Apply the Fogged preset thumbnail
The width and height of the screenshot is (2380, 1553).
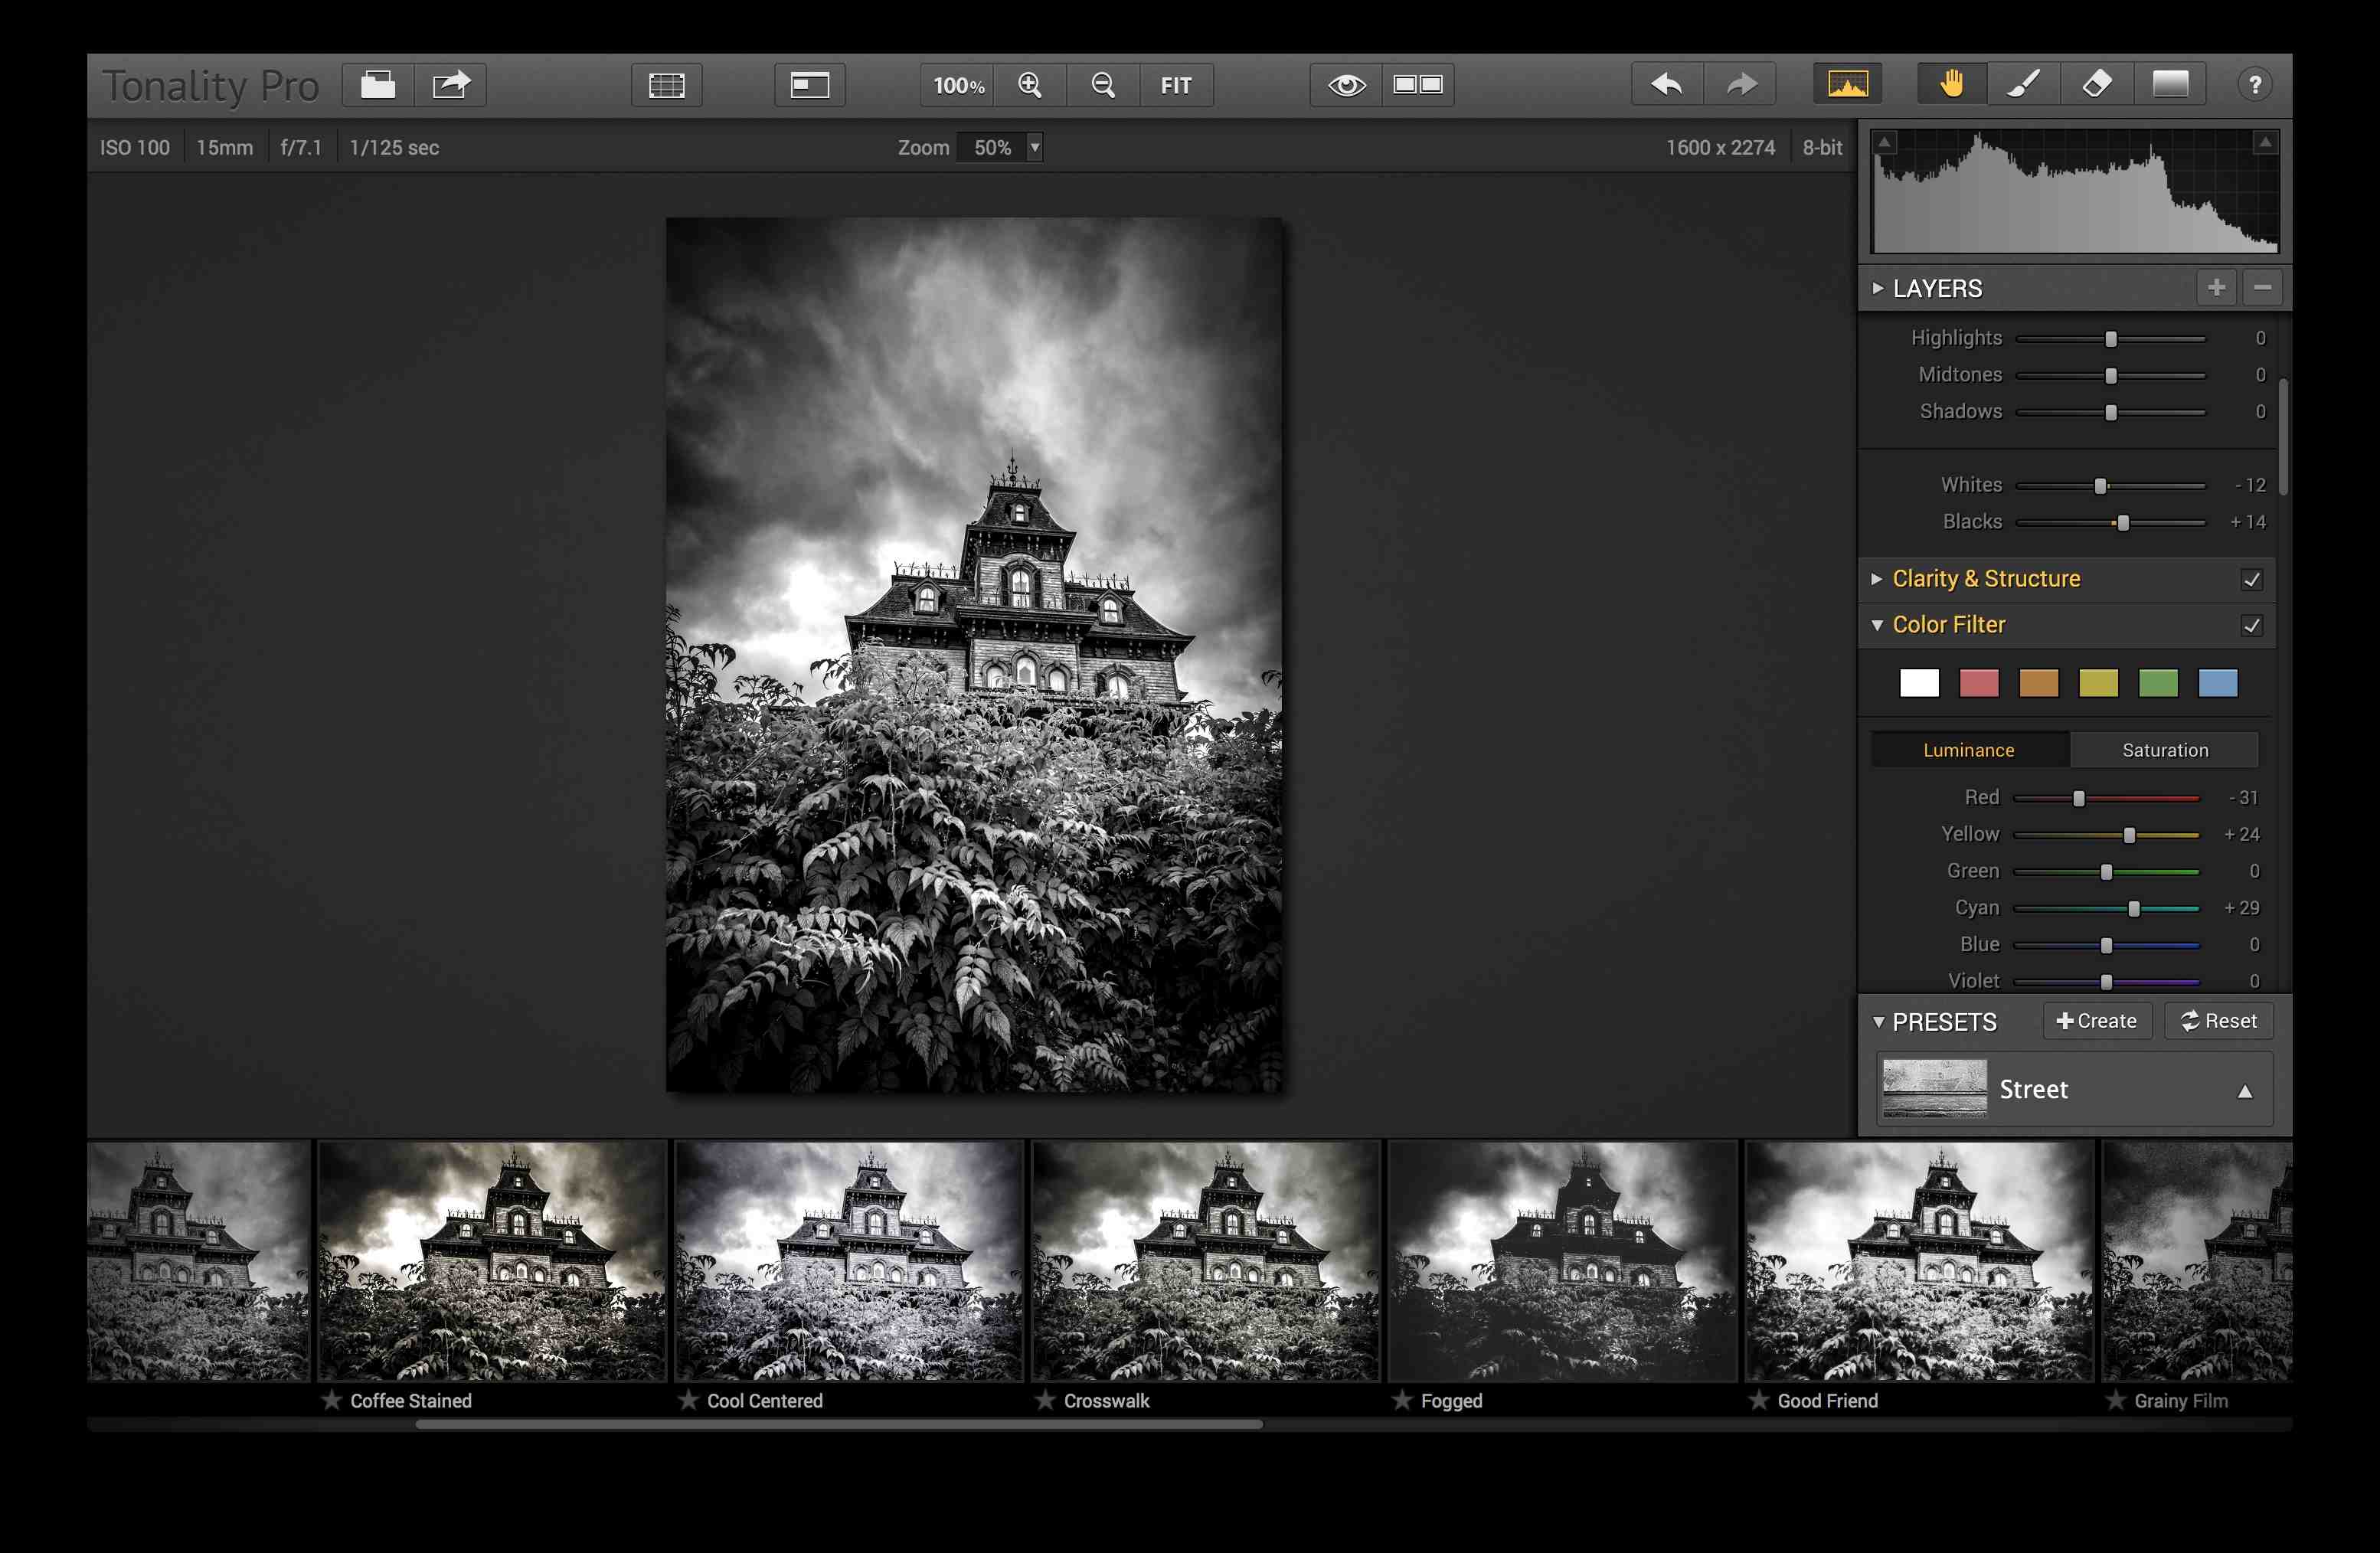(x=1562, y=1262)
